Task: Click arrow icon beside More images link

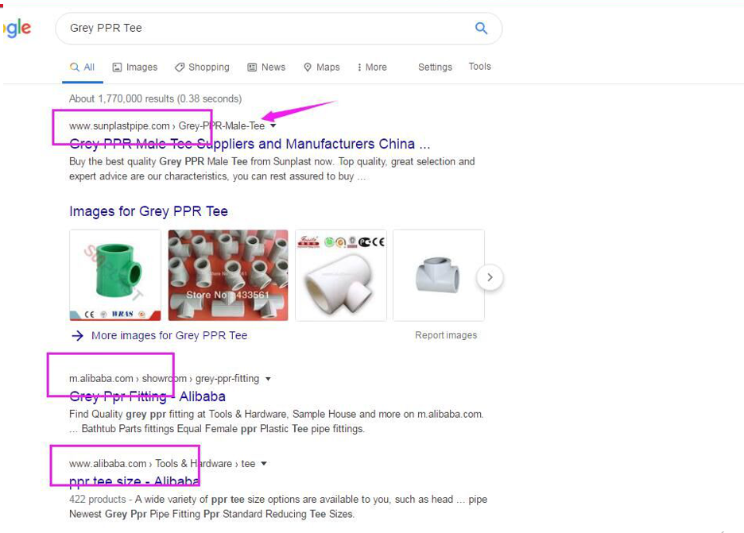Action: (x=77, y=336)
